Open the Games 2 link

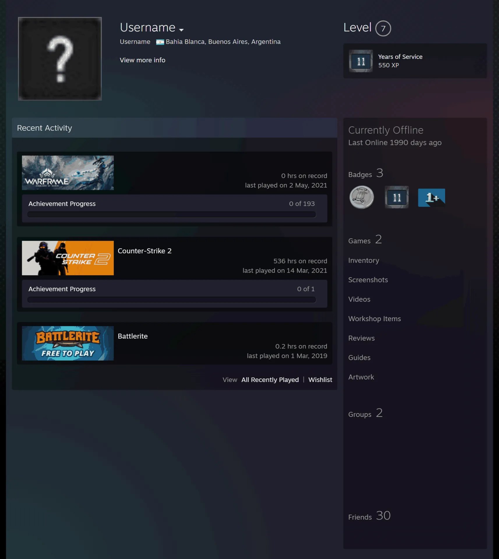pos(365,240)
